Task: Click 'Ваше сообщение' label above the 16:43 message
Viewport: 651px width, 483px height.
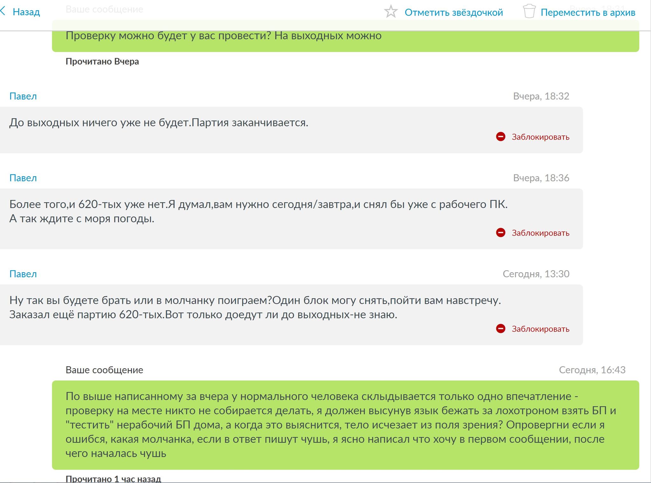Action: [104, 370]
